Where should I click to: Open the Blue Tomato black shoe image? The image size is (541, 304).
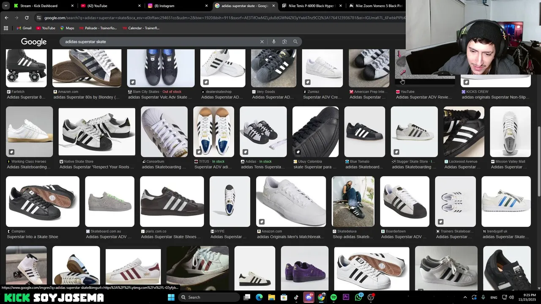[365, 132]
